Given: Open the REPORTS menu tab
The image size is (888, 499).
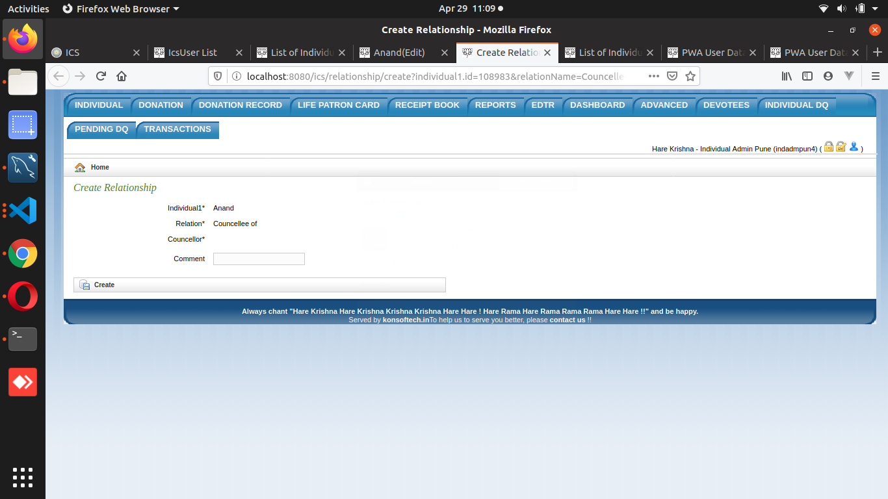Looking at the screenshot, I should [495, 105].
